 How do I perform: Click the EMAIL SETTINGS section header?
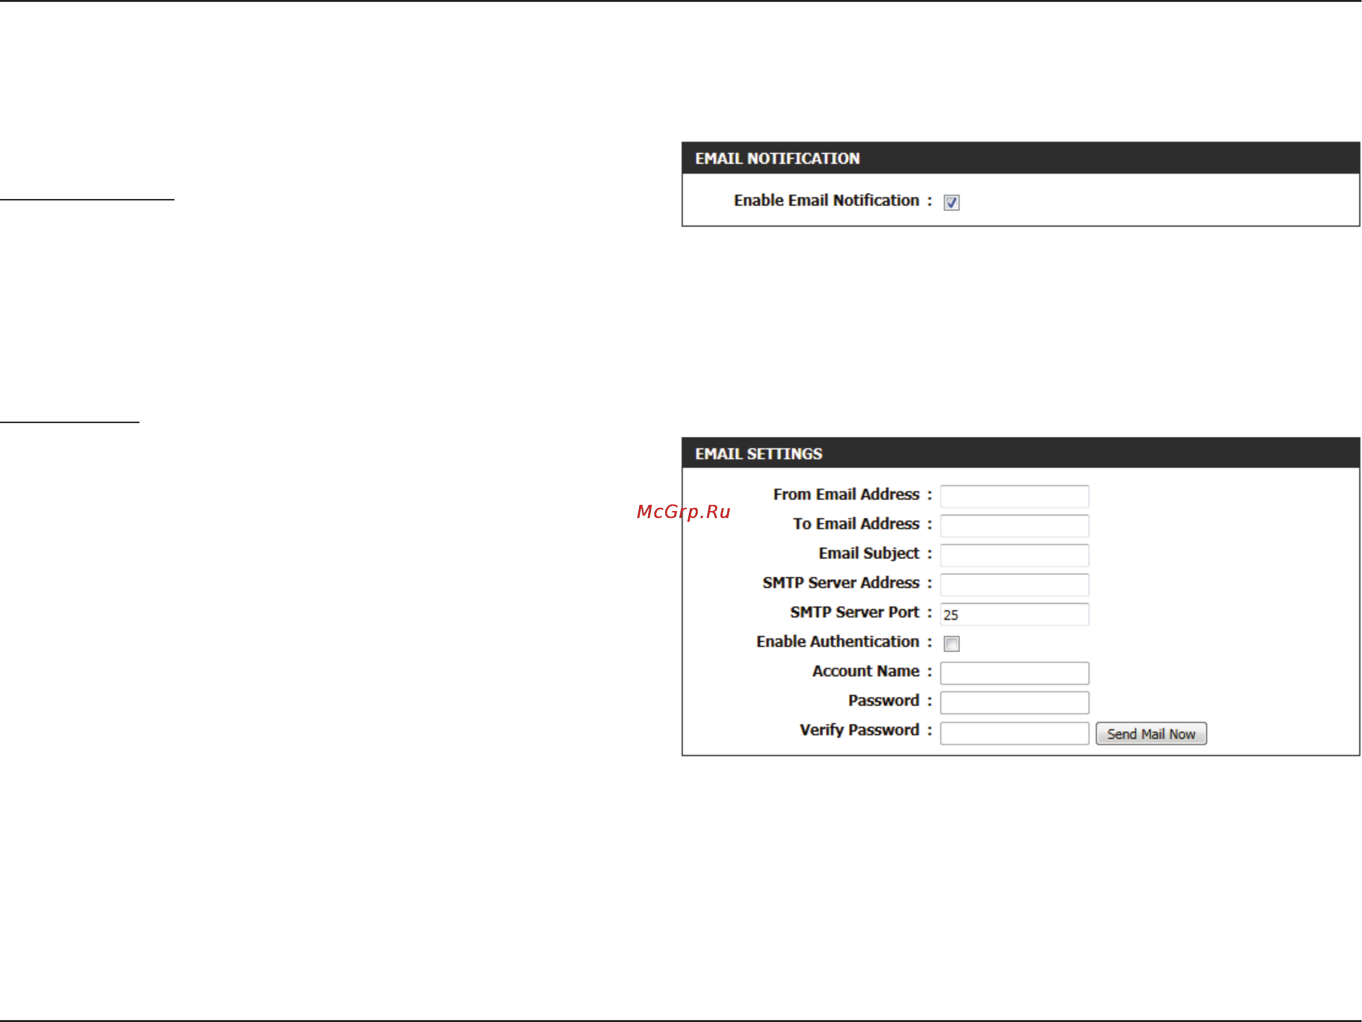[x=1020, y=454]
